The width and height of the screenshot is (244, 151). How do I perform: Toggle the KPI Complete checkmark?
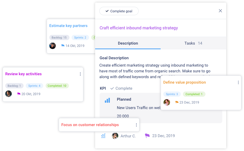tap(112, 88)
